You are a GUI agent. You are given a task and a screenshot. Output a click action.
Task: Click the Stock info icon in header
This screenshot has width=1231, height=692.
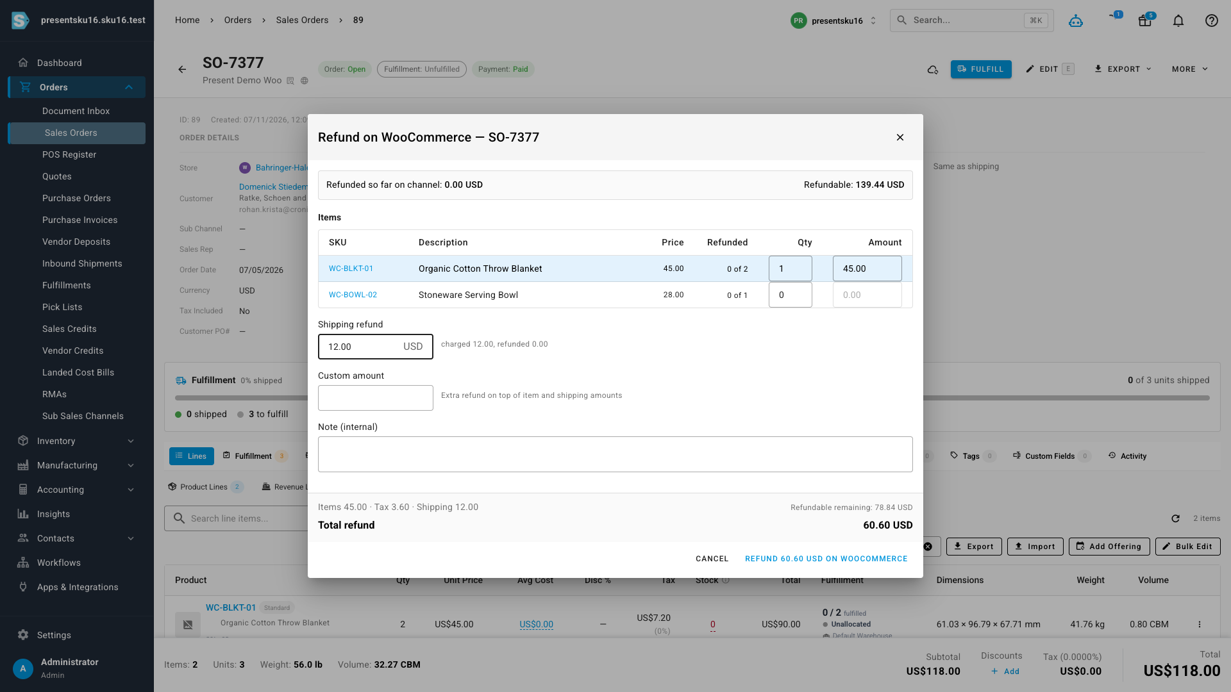point(726,581)
